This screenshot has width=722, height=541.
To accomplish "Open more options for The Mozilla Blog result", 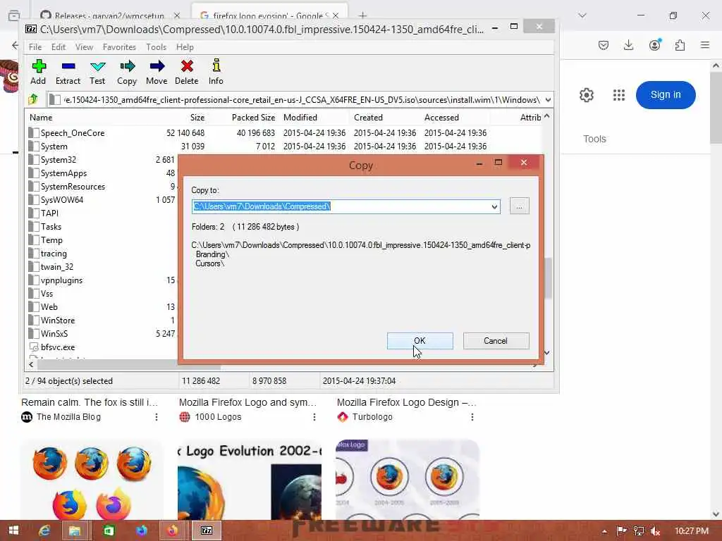I will [157, 417].
